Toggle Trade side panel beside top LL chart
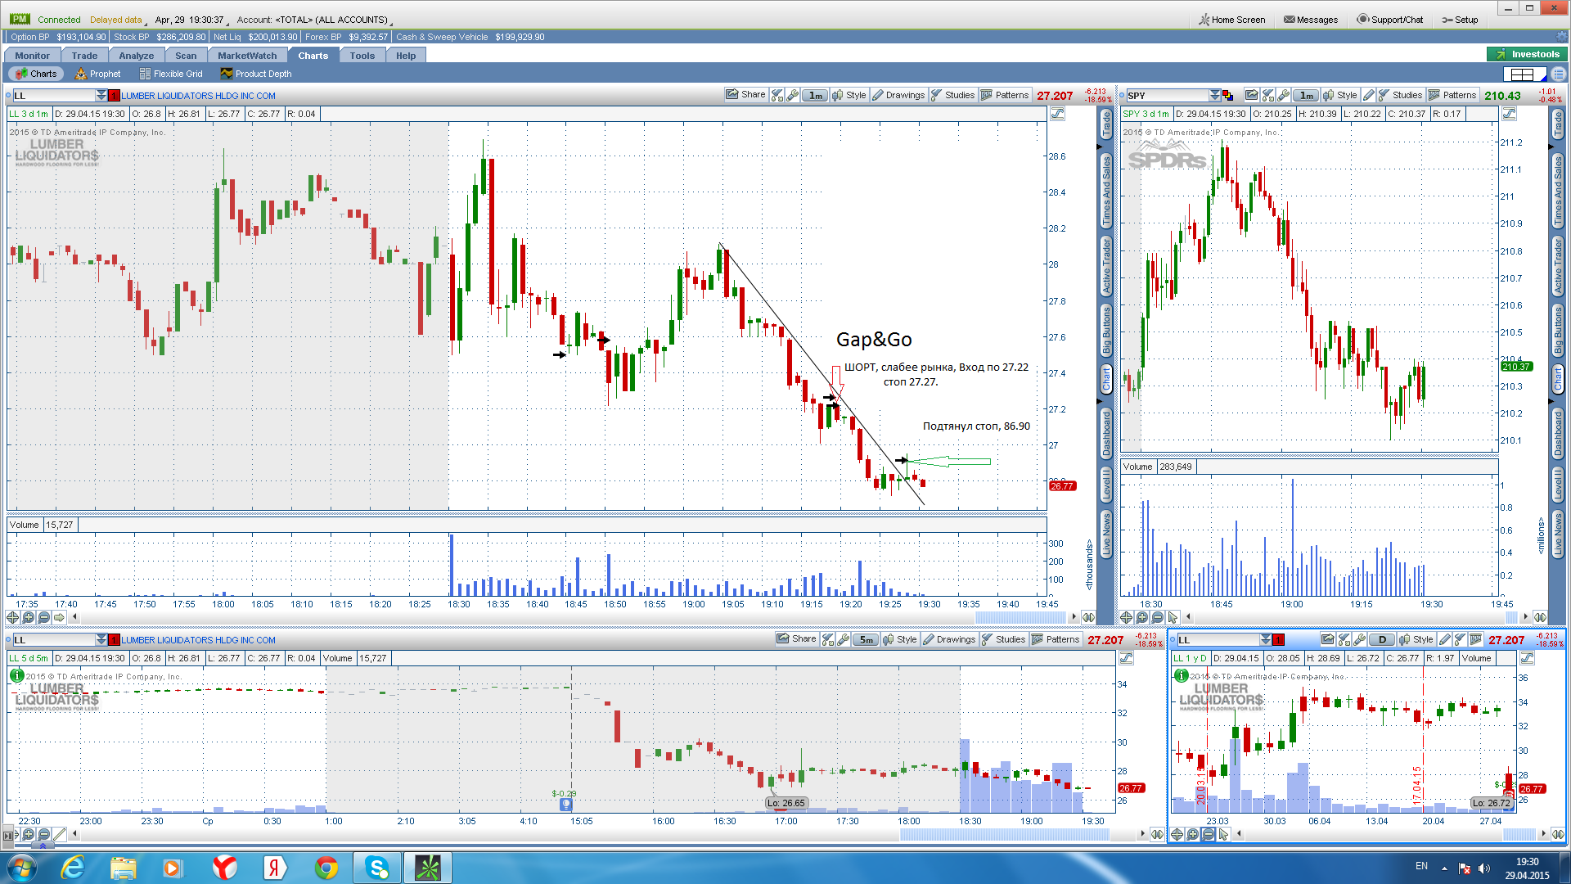Image resolution: width=1571 pixels, height=884 pixels. click(x=1106, y=124)
